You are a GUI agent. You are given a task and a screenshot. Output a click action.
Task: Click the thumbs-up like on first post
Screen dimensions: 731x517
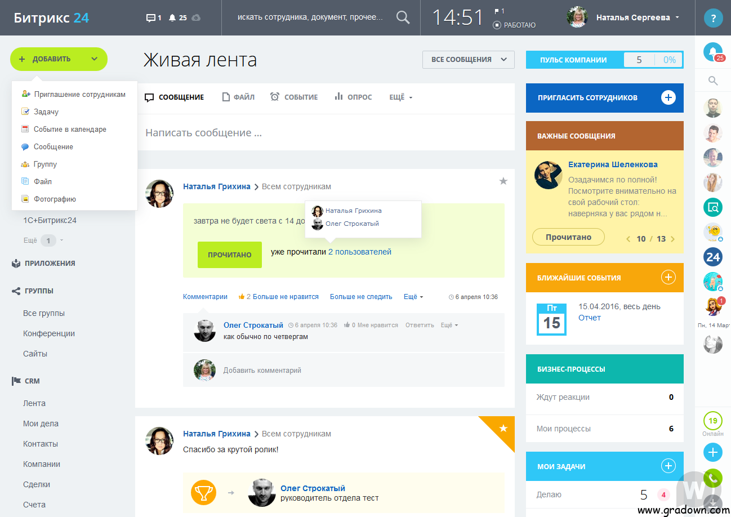click(x=242, y=297)
